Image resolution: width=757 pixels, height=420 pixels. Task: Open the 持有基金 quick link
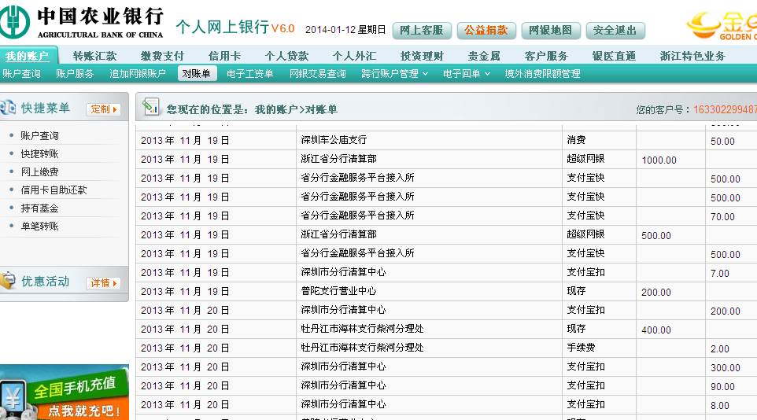coord(39,208)
